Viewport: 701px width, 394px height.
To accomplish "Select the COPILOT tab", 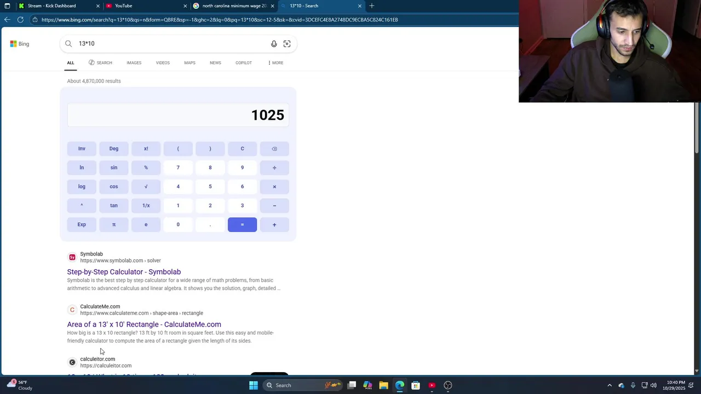I will coord(244,63).
